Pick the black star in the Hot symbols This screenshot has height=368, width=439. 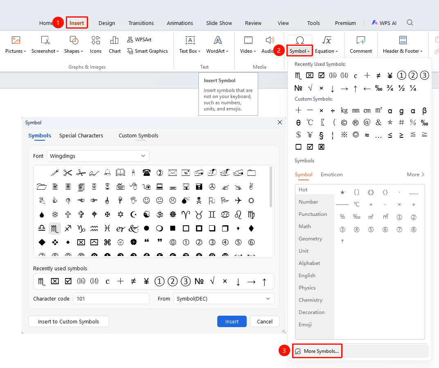tap(342, 192)
